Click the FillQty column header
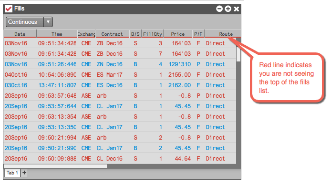Image resolution: width=331 pixels, height=183 pixels. [153, 34]
